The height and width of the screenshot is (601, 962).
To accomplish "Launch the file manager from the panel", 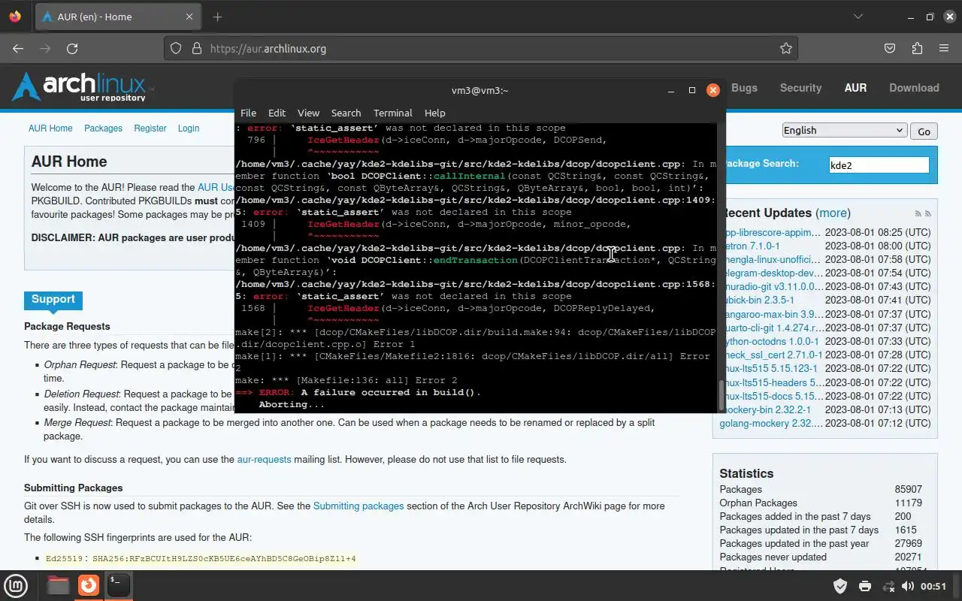I will click(58, 584).
